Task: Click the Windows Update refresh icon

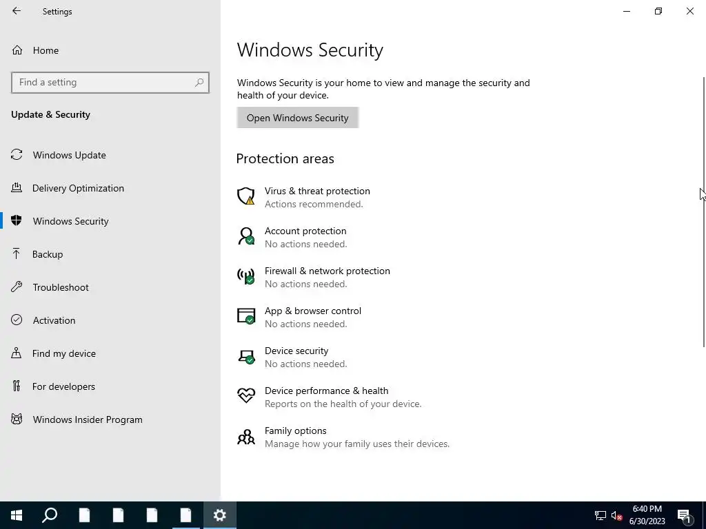Action: click(x=17, y=155)
